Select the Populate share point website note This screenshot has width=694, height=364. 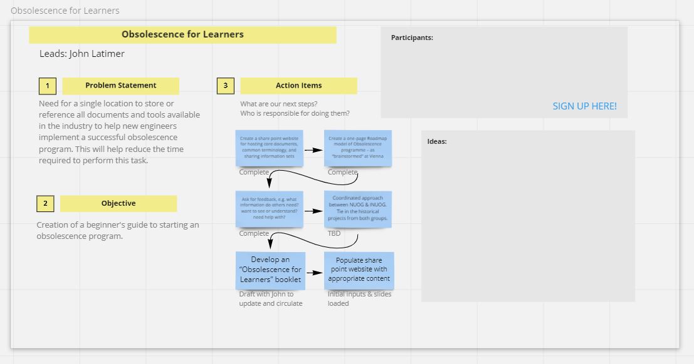click(x=359, y=270)
